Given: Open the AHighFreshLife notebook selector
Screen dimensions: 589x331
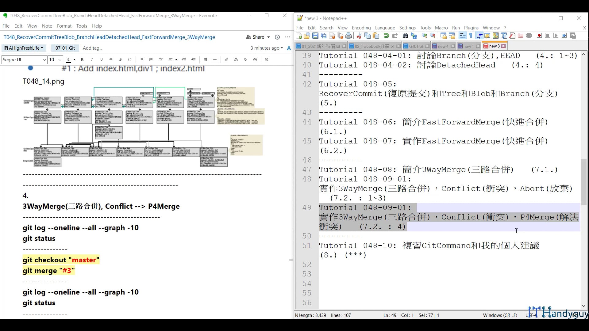Looking at the screenshot, I should (x=24, y=48).
